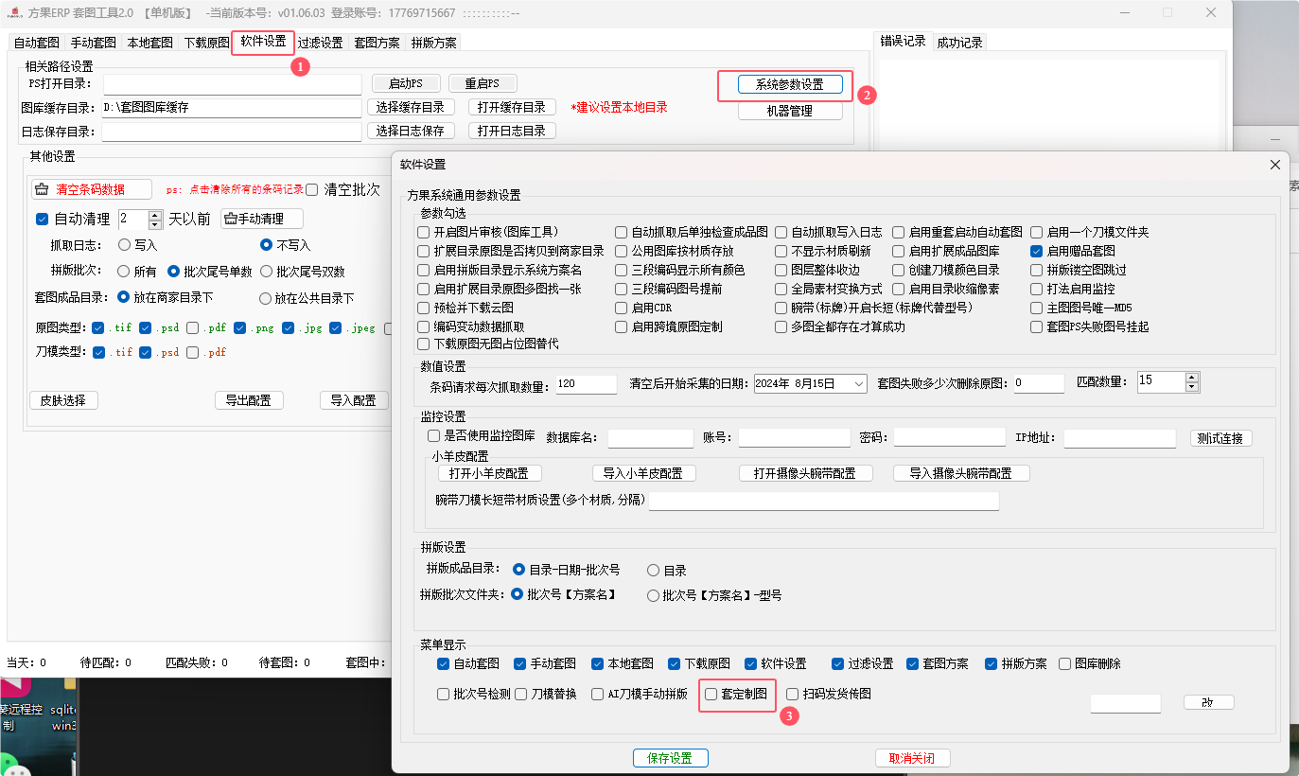The height and width of the screenshot is (776, 1299).
Task: Increase 匹配数量 using the up arrow
Action: point(1191,378)
